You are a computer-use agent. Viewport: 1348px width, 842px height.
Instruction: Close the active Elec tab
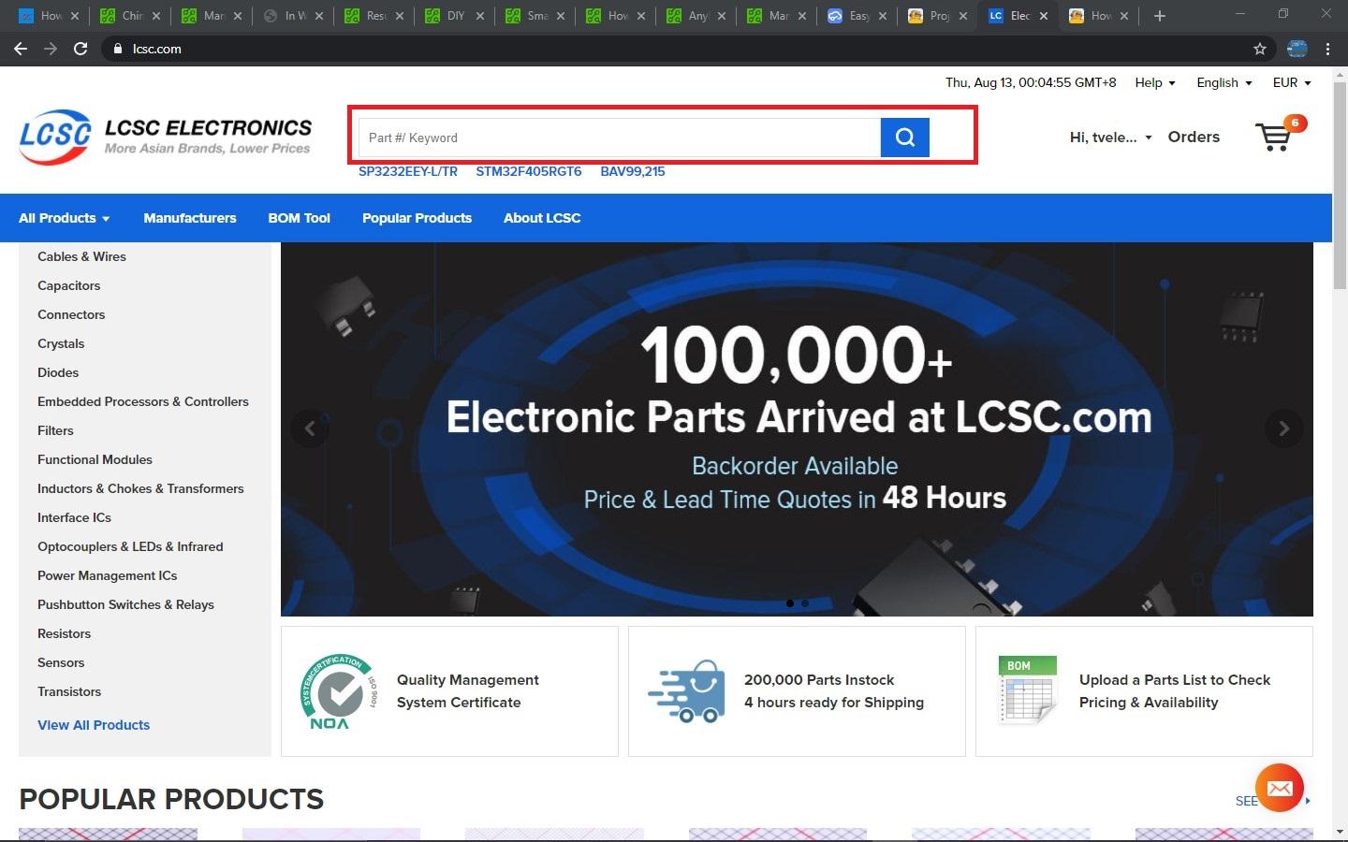(1043, 16)
